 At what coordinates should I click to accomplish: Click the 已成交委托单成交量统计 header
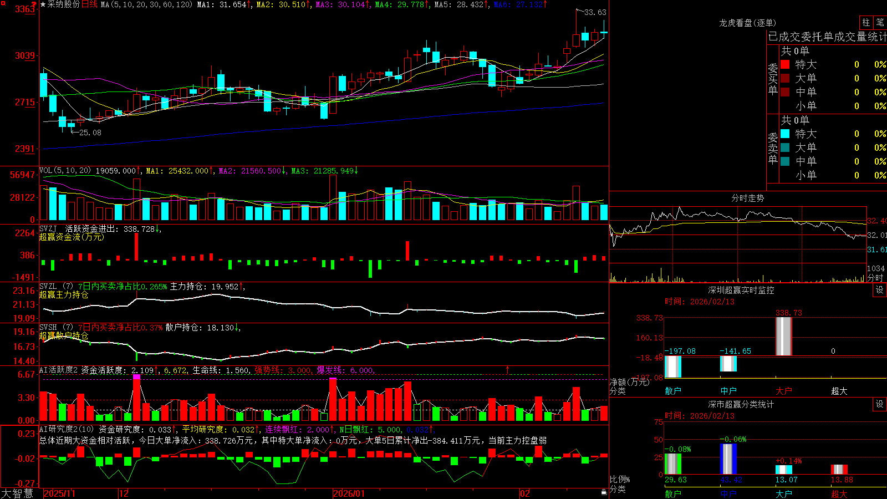click(827, 37)
